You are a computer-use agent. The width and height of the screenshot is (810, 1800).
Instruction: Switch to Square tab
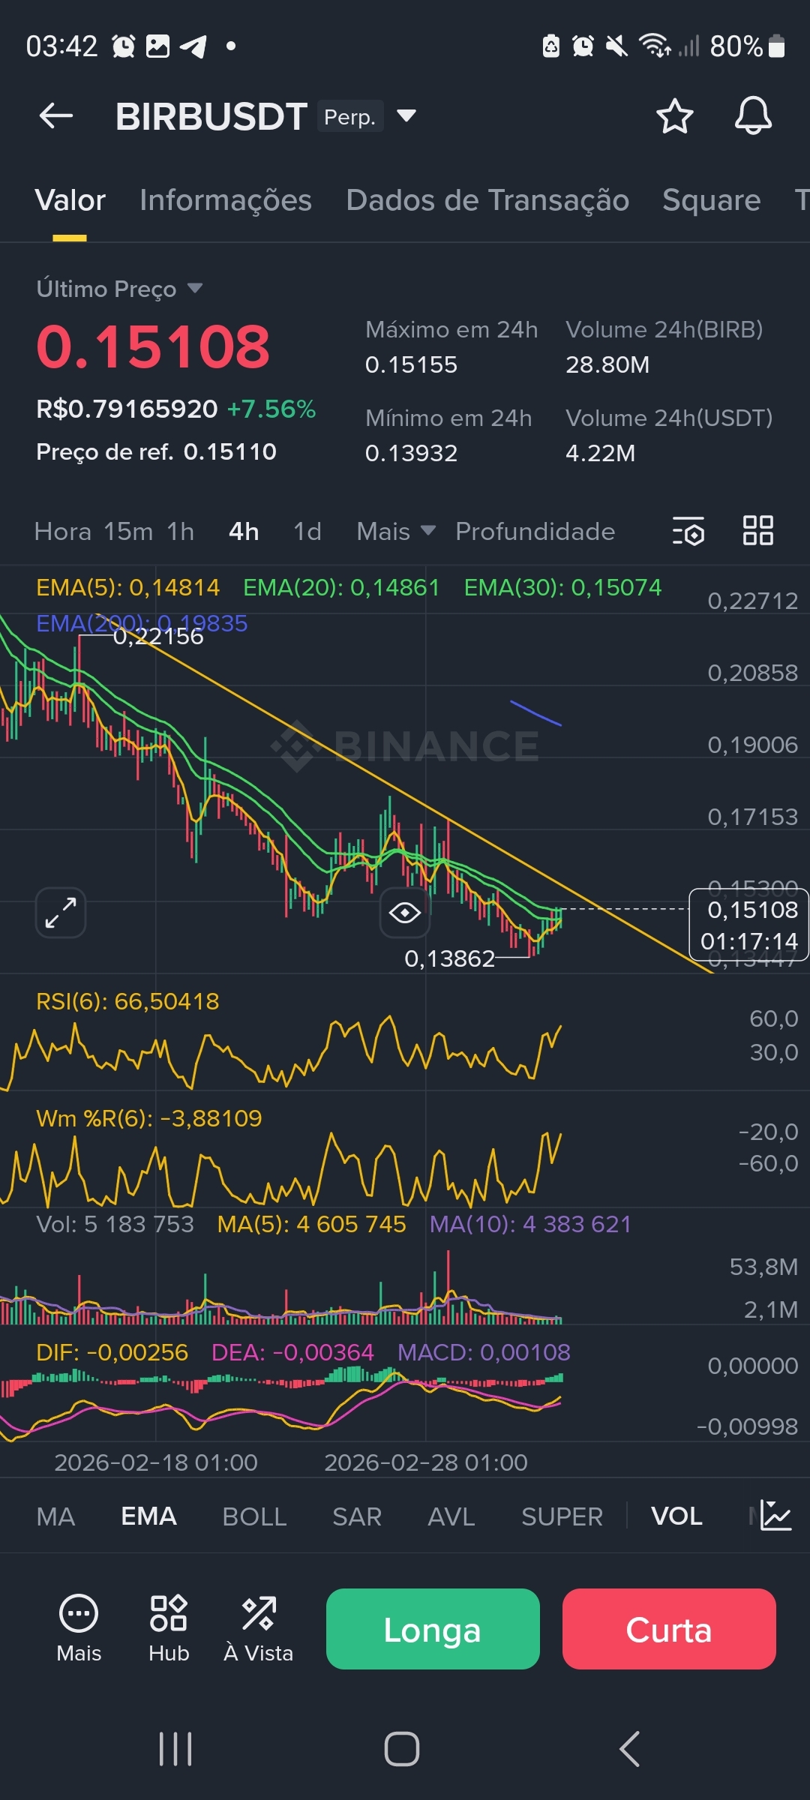tap(711, 200)
